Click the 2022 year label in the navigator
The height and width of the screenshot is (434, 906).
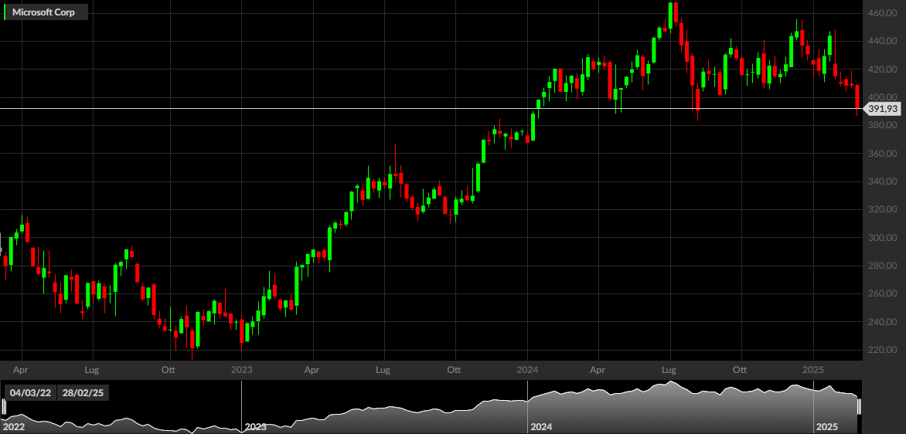(x=12, y=427)
